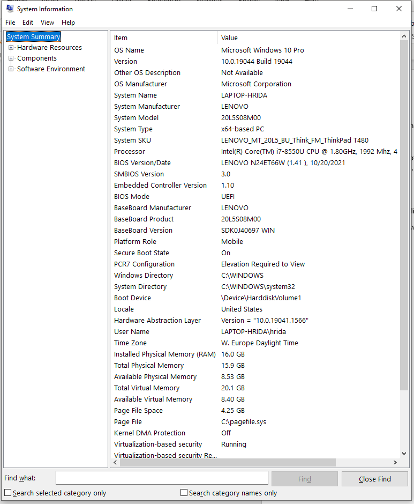Open the View menu
The height and width of the screenshot is (504, 414).
(x=47, y=23)
